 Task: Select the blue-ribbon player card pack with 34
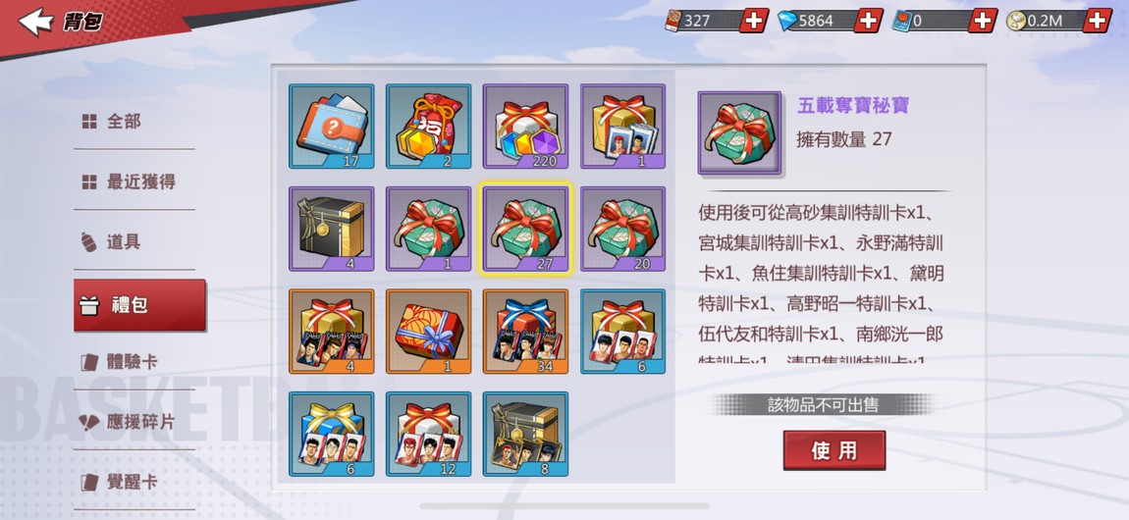525,332
